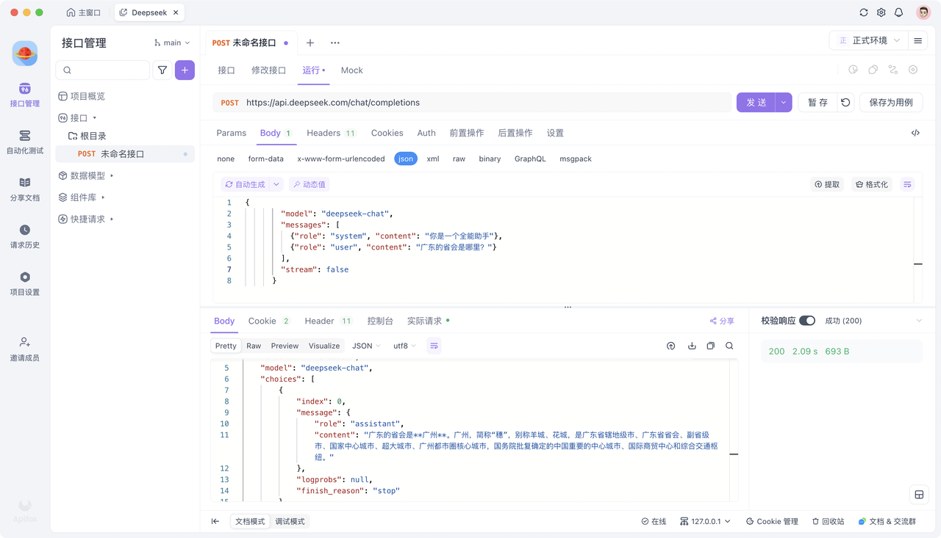Select the 自动化测试 sidebar icon
Viewport: 941px width, 538px height.
(24, 137)
